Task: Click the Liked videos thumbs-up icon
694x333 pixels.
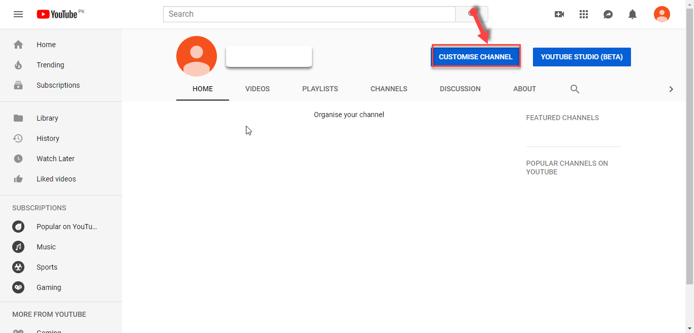Action: point(18,179)
